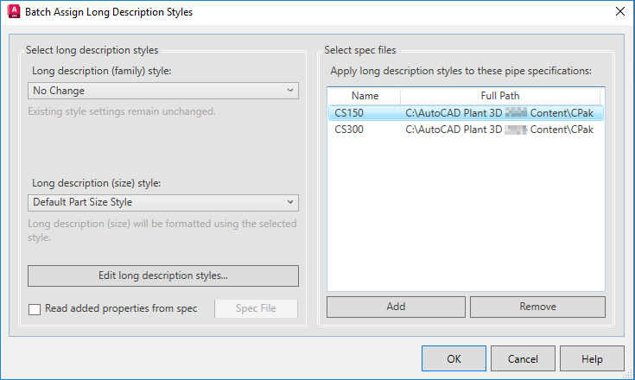
Task: Click the CS150 full path cell
Action: click(499, 112)
